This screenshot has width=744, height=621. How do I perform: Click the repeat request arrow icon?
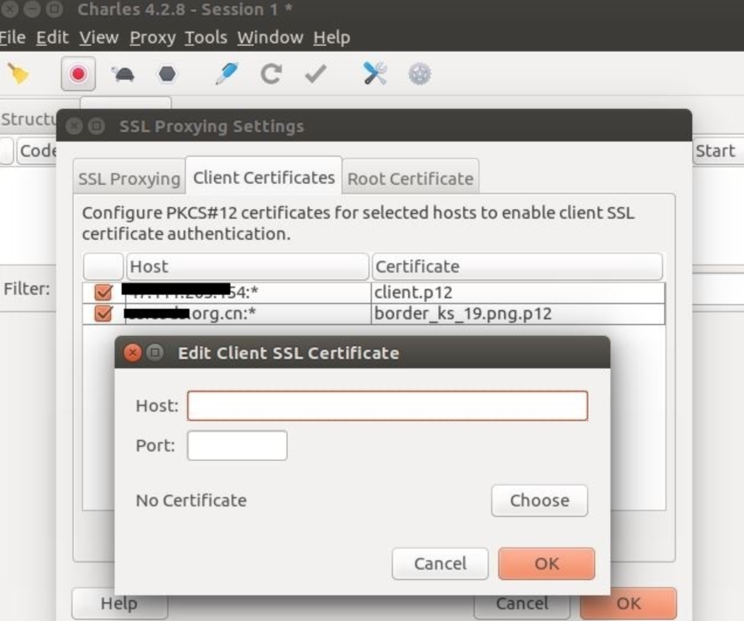pyautogui.click(x=271, y=74)
